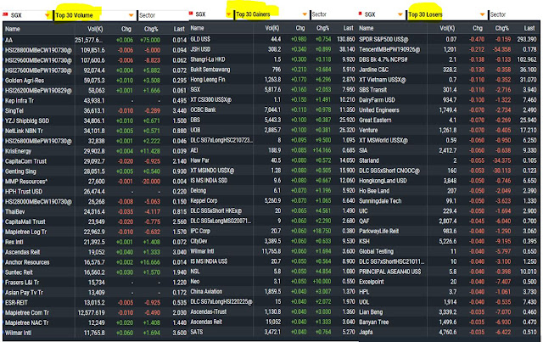The width and height of the screenshot is (543, 342).
Task: Expand the Top 30 Losers dropdown arrow
Action: coord(482,14)
